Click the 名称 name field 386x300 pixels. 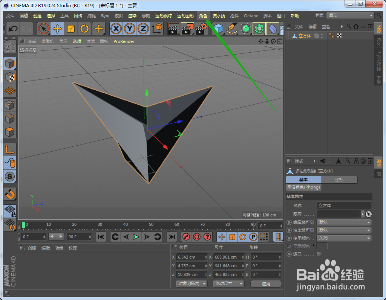click(344, 206)
